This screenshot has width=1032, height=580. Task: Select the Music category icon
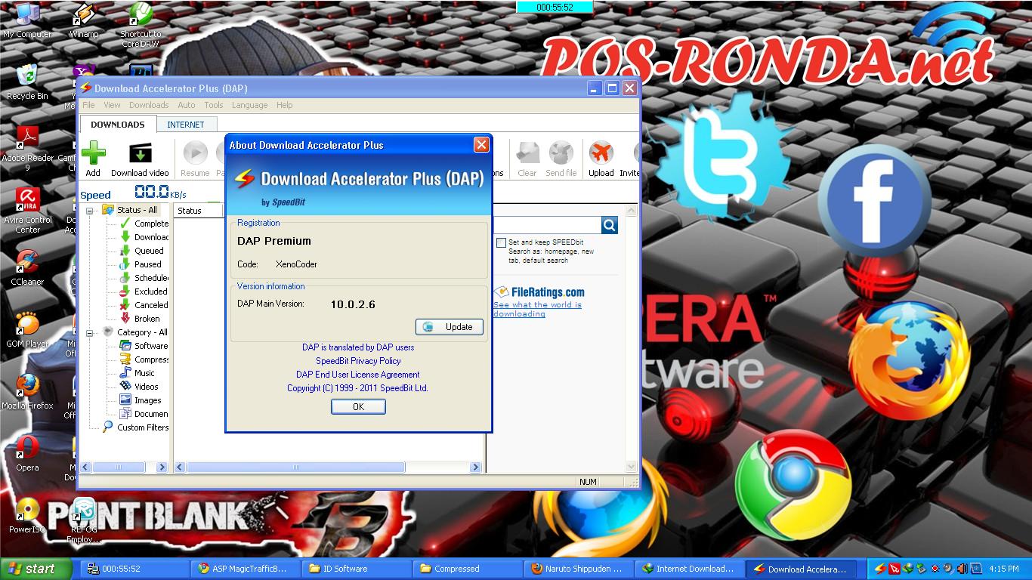tap(127, 373)
